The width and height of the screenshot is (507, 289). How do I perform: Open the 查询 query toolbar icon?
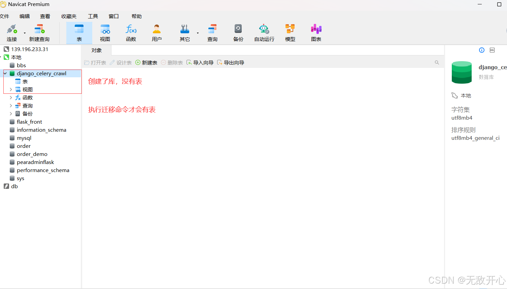click(x=212, y=33)
